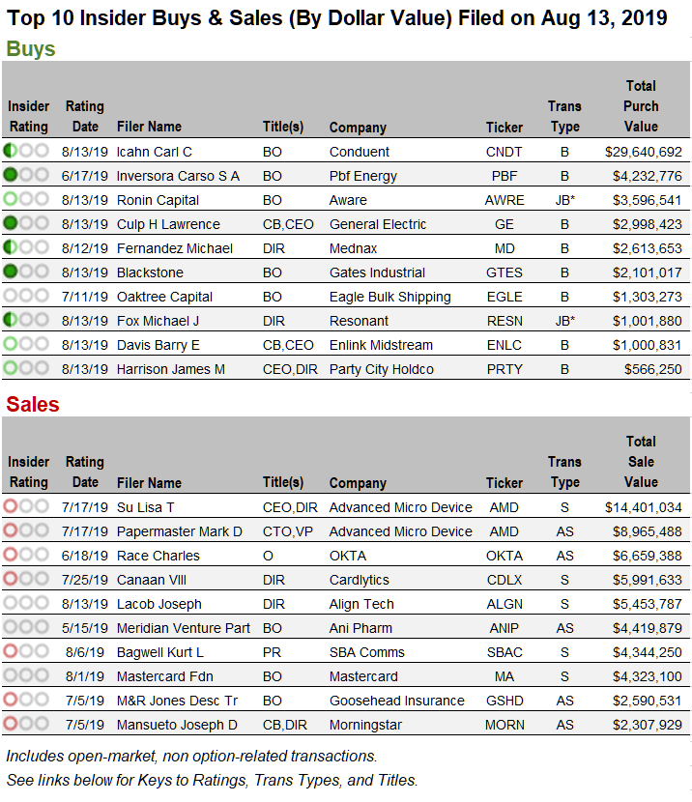Click the AMD ticker in the Su Lisa T row
This screenshot has width=692, height=802.
(504, 507)
